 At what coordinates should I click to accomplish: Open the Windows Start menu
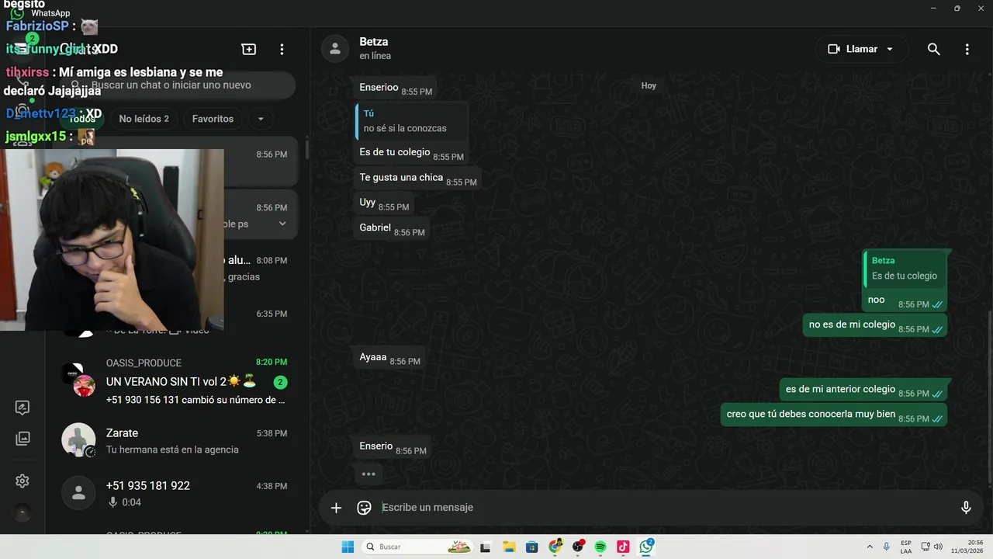[348, 547]
